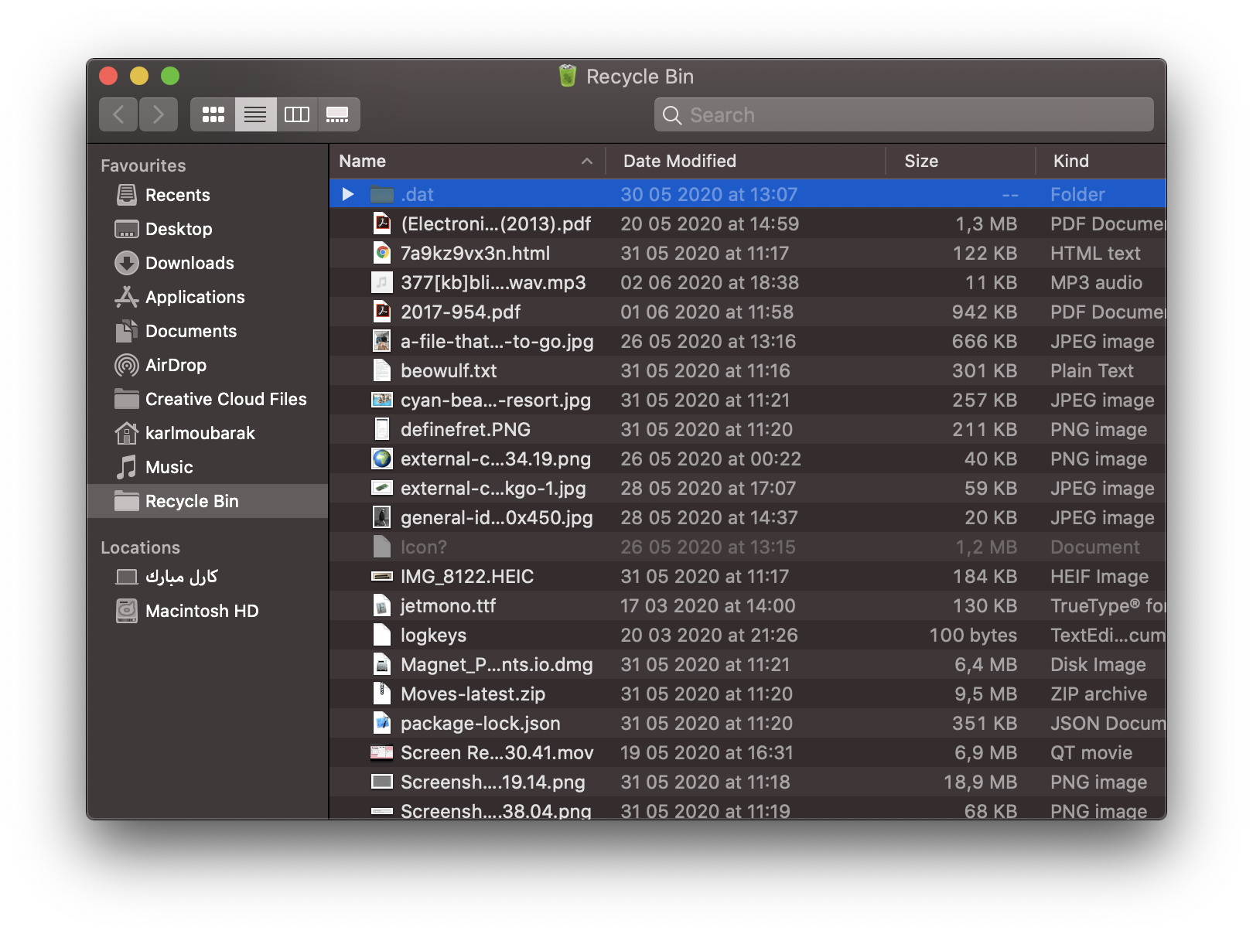The image size is (1253, 934).
Task: Click the date 02 06 2020 at 18:38
Action: click(x=709, y=282)
